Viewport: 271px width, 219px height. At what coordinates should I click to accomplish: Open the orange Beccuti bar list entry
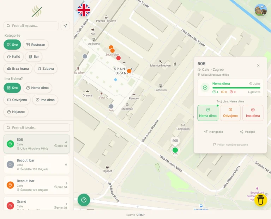(x=37, y=185)
